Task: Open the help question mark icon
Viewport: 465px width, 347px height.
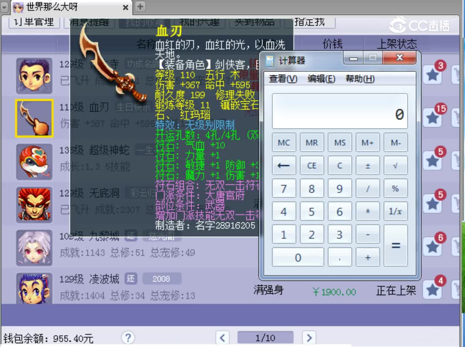Action: (x=128, y=338)
